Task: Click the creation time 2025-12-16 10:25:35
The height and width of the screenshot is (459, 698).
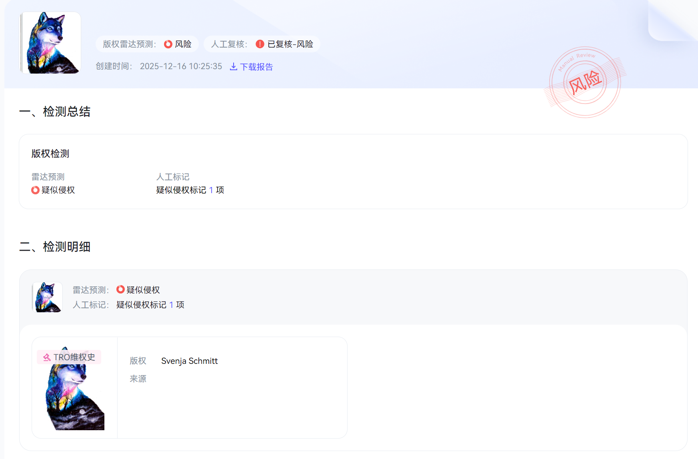Action: (181, 66)
